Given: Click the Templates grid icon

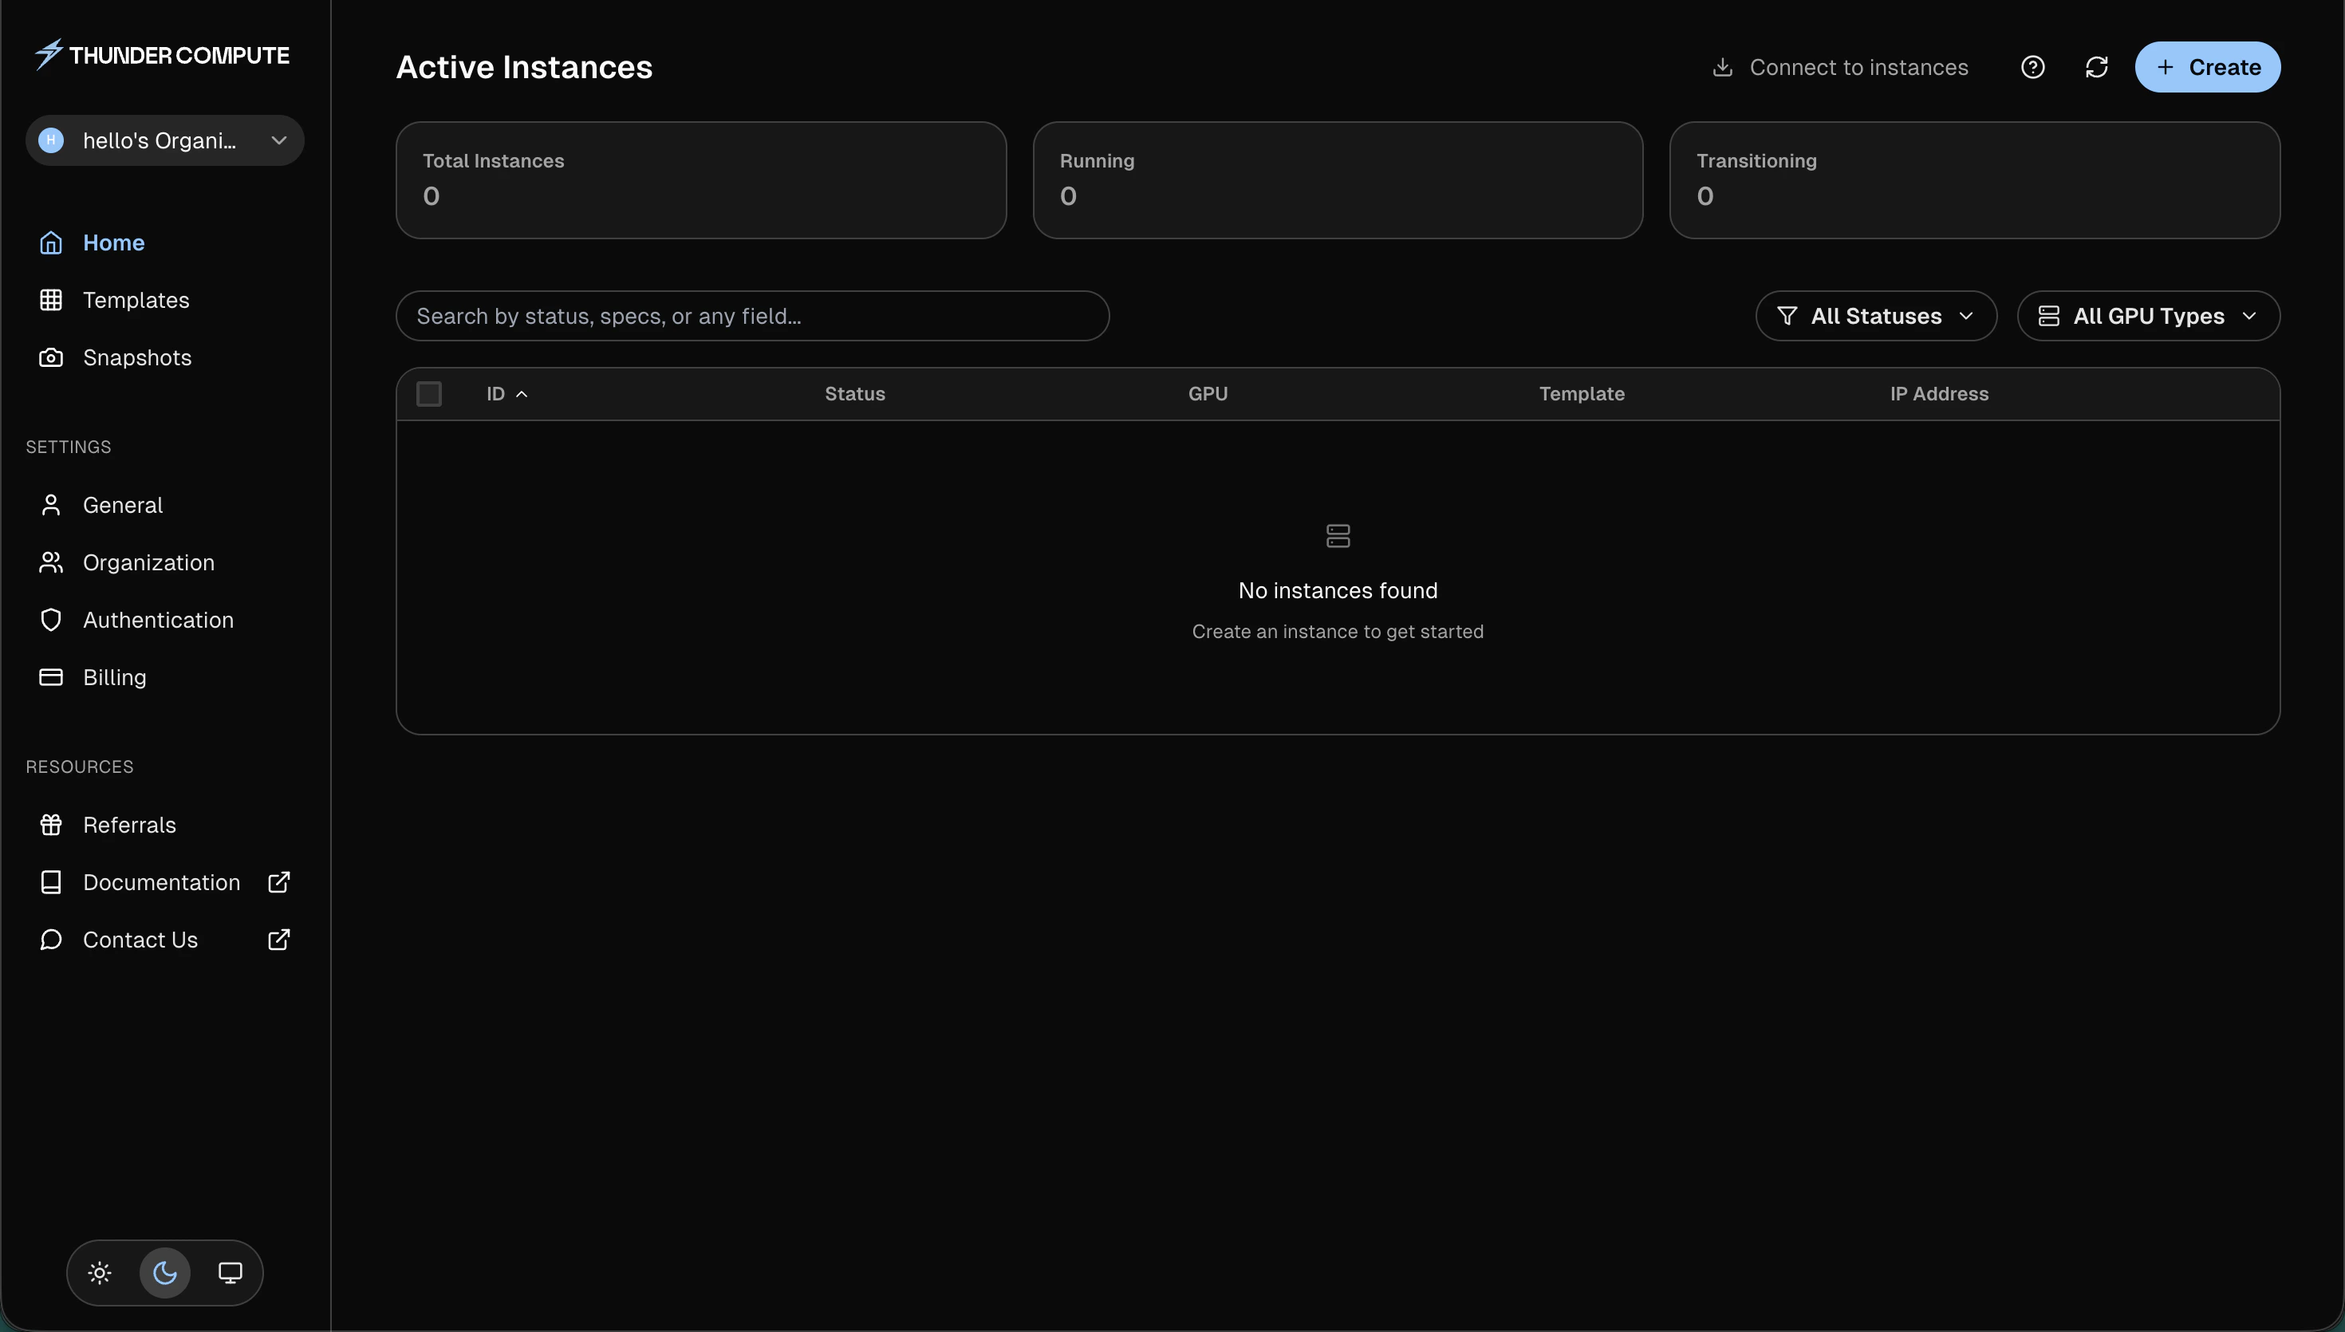Looking at the screenshot, I should tap(51, 300).
